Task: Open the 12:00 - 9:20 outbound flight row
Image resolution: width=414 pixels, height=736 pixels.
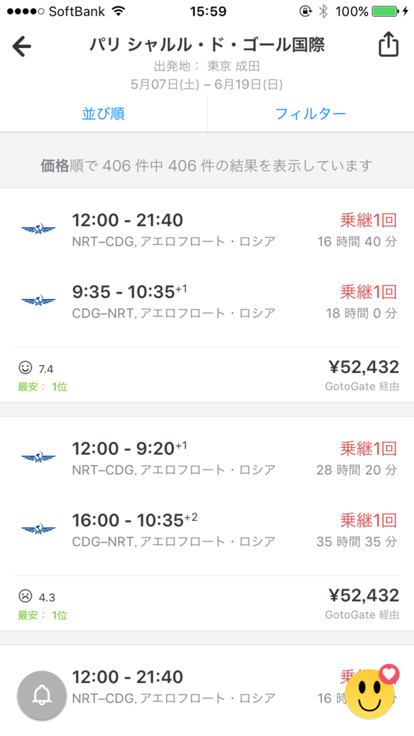Action: (207, 458)
